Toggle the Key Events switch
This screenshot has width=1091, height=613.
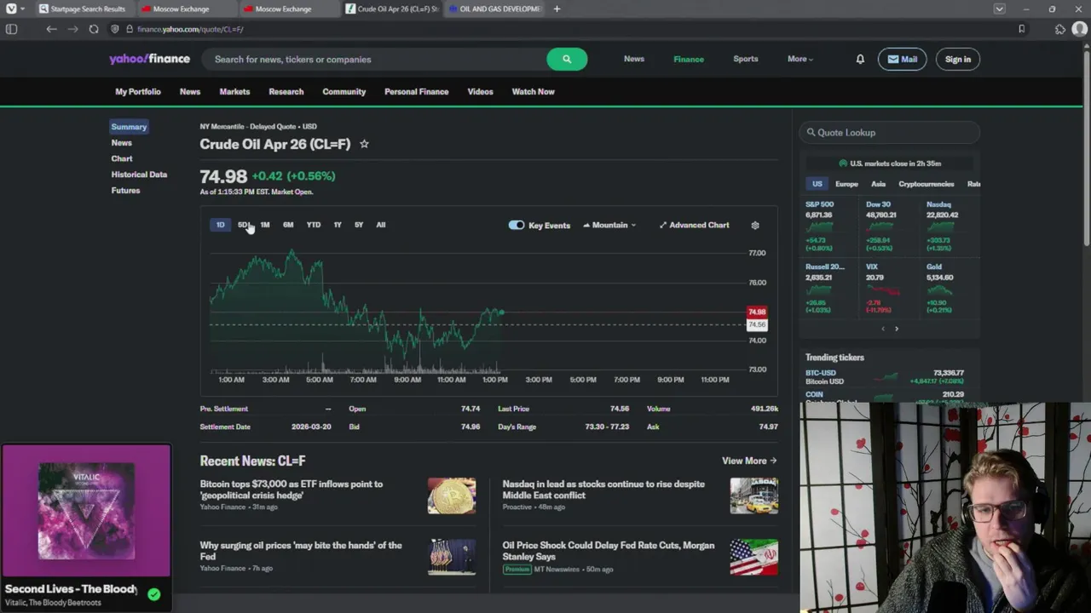click(x=517, y=225)
